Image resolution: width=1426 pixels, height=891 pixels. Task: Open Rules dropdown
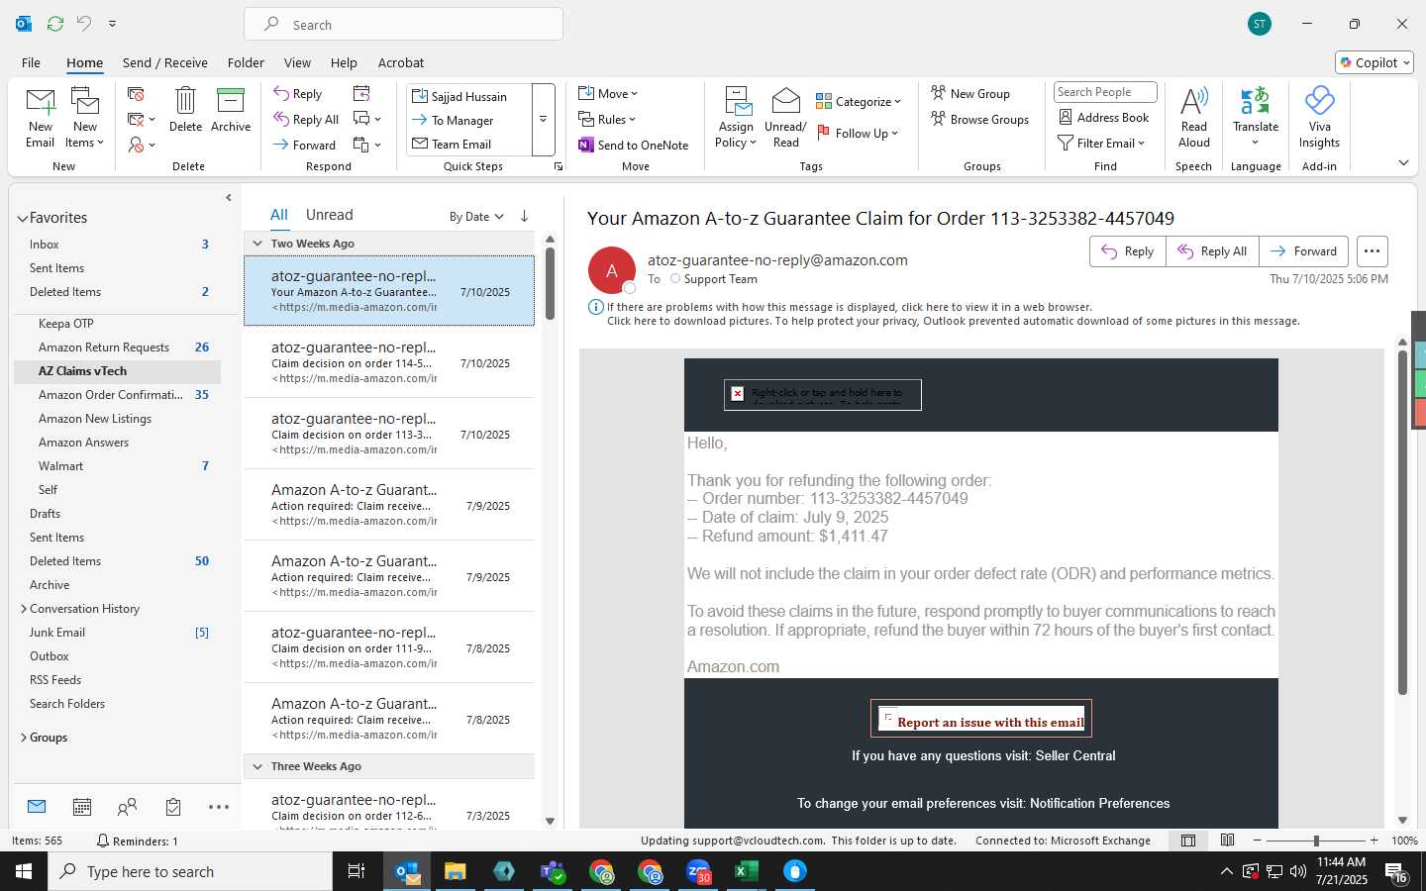click(607, 119)
